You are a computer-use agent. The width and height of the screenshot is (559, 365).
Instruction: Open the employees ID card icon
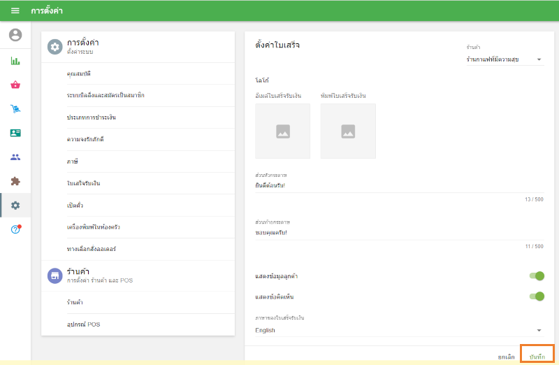tap(15, 133)
